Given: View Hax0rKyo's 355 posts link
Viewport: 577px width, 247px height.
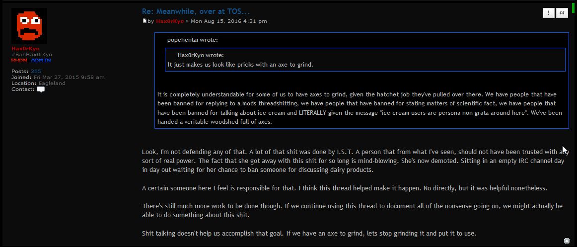Looking at the screenshot, I should click(36, 72).
